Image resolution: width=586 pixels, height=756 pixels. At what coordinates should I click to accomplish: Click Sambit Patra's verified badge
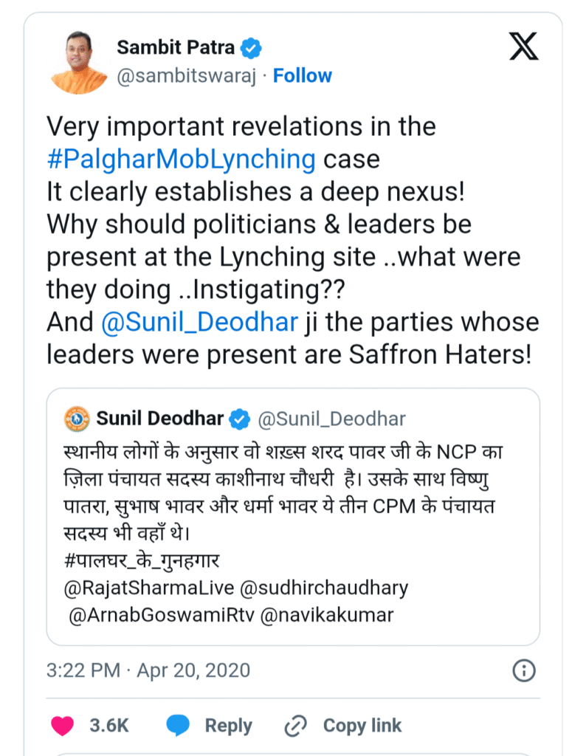pos(252,49)
